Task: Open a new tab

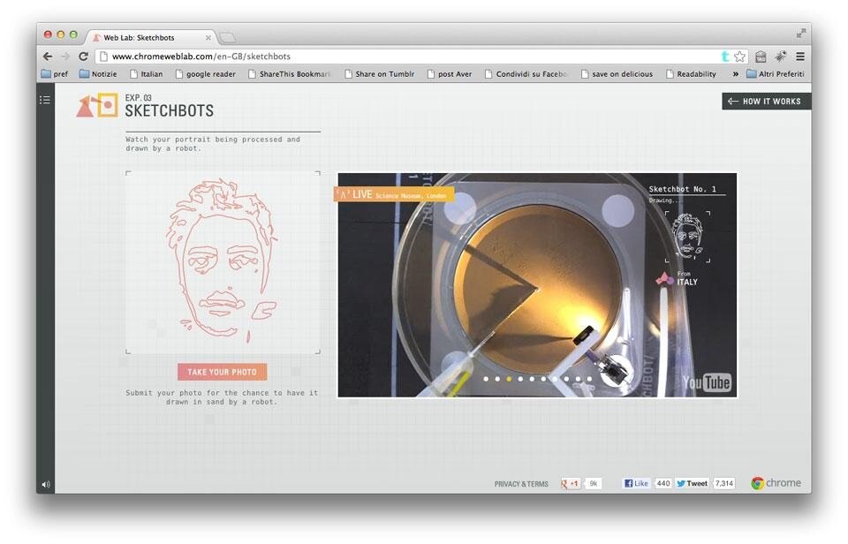Action: (x=227, y=37)
